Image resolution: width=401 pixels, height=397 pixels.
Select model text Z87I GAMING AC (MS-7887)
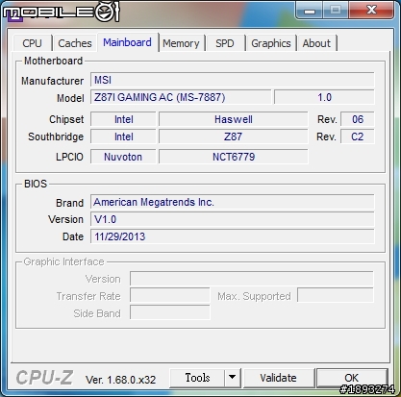pos(160,97)
